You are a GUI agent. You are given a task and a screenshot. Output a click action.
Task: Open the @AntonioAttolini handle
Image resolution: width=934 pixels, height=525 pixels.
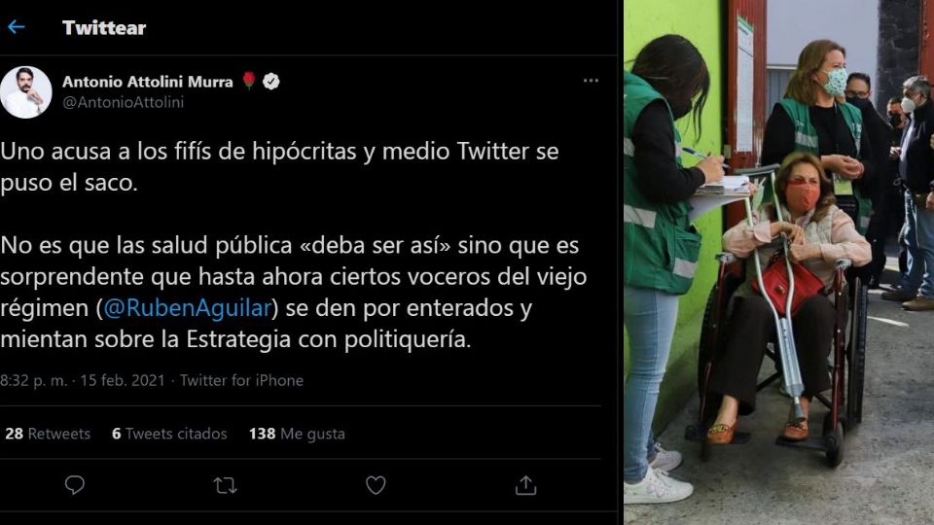[x=124, y=102]
